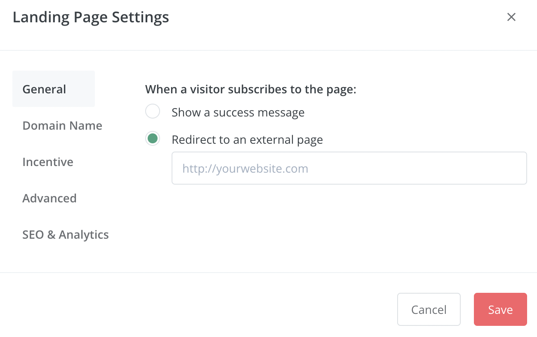View the Advanced settings section
This screenshot has height=337, width=537.
click(x=49, y=198)
